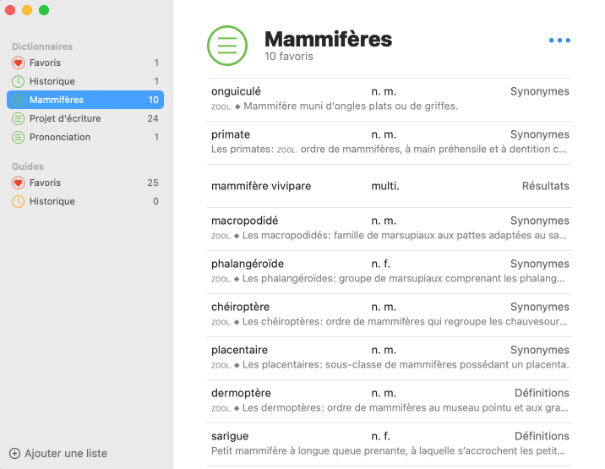Select the mammifère vivipare results row

(390, 186)
